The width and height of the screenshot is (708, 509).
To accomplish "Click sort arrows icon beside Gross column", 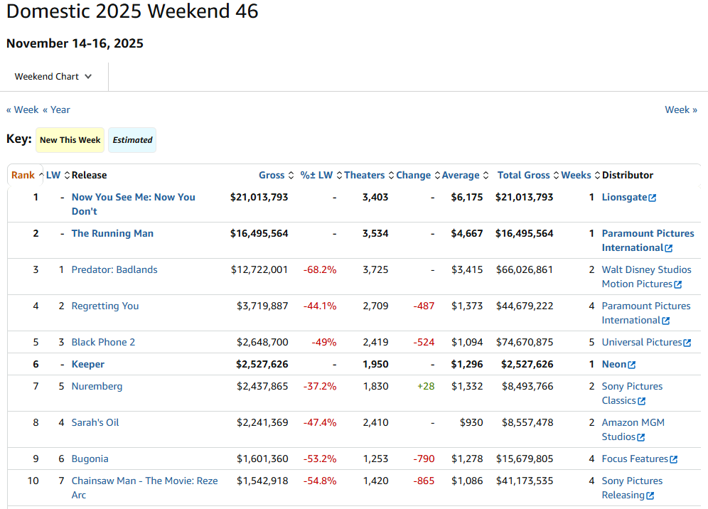I will click(x=291, y=176).
